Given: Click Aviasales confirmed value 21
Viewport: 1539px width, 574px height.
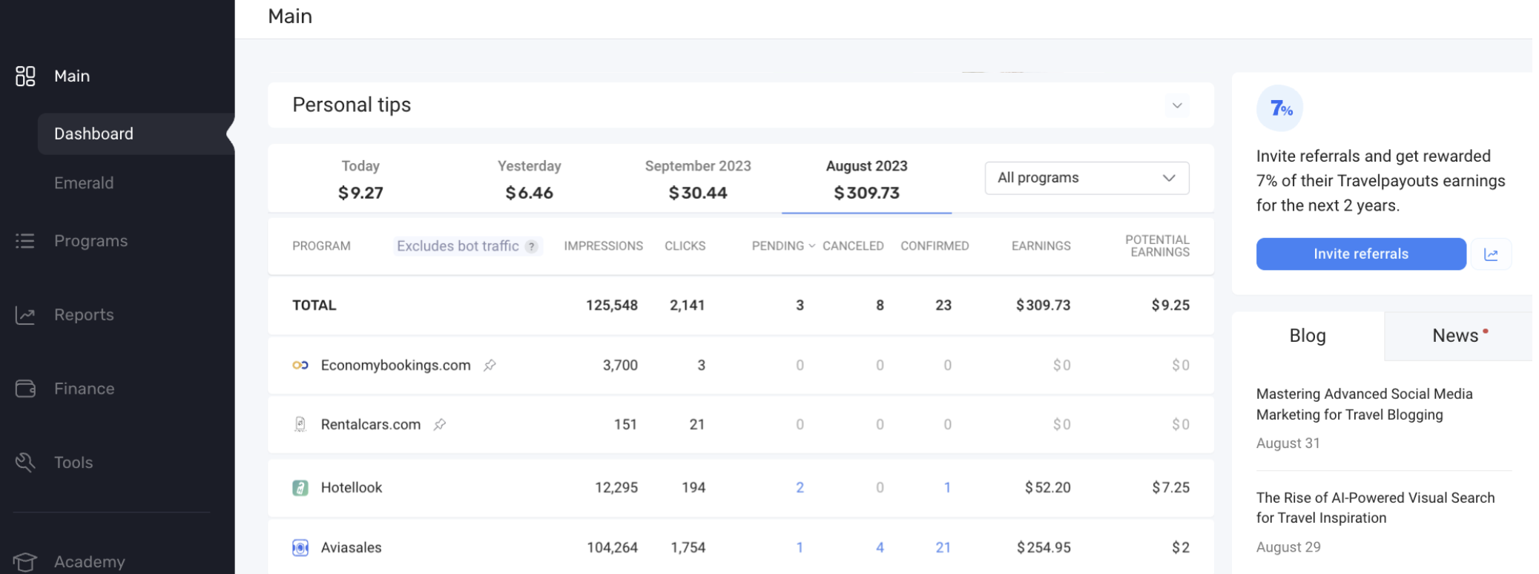Looking at the screenshot, I should point(943,547).
